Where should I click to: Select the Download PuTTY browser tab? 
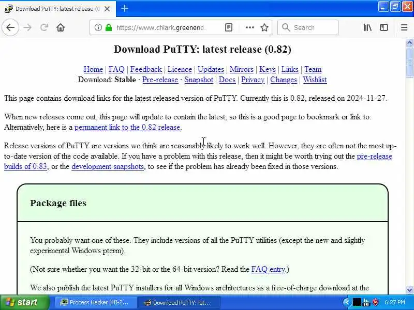57,9
